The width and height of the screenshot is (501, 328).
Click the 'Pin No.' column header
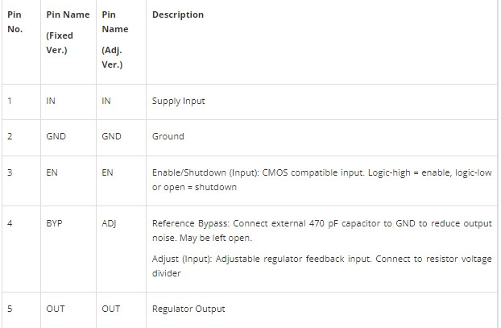point(15,22)
